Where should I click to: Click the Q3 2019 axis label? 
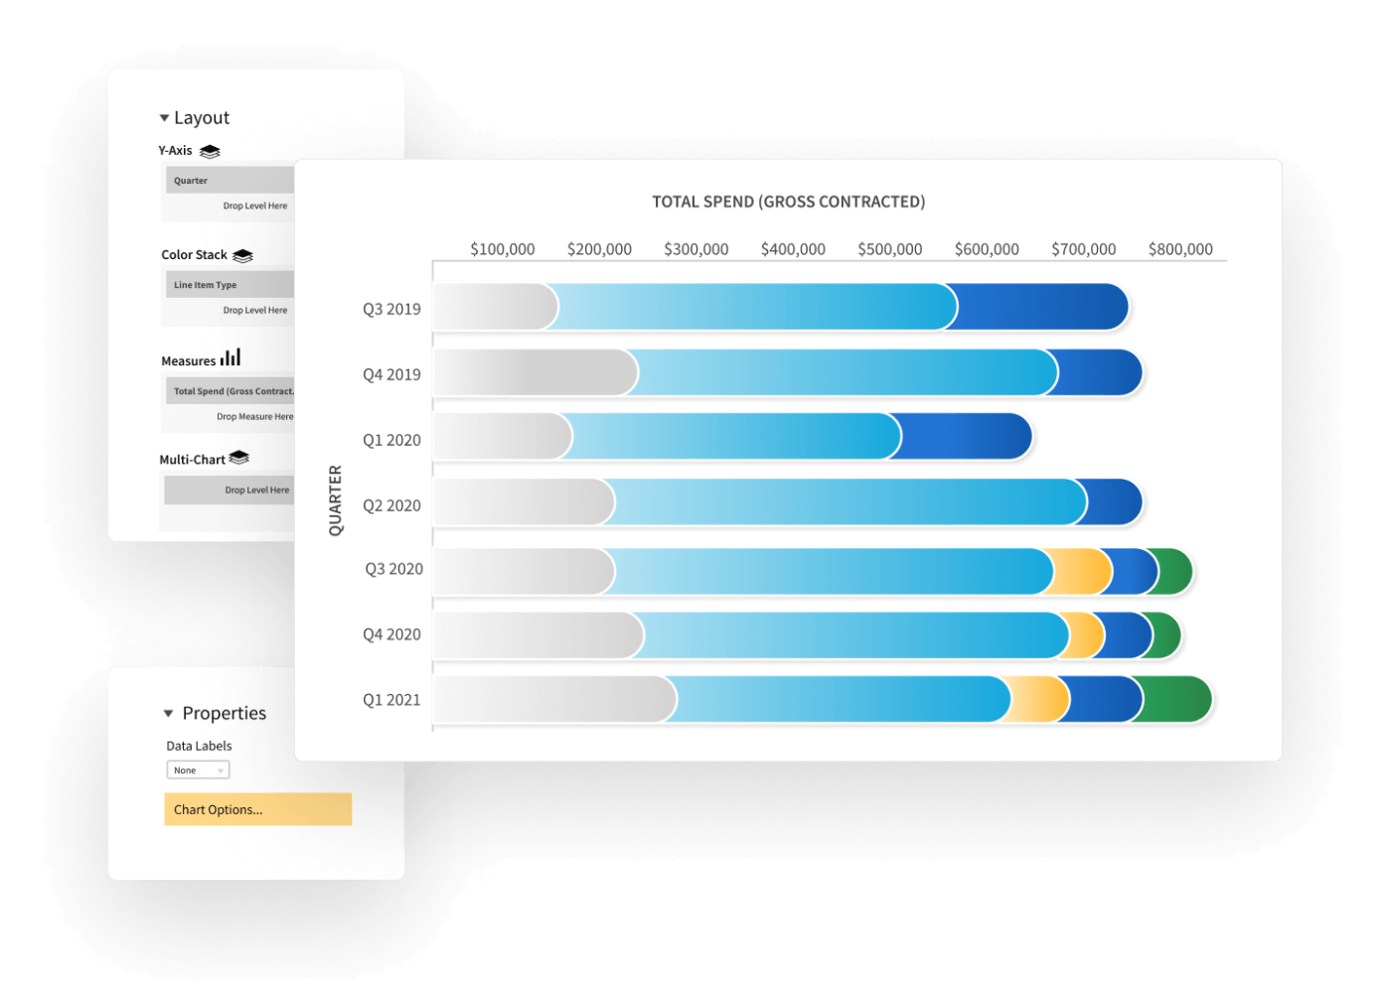pos(391,309)
